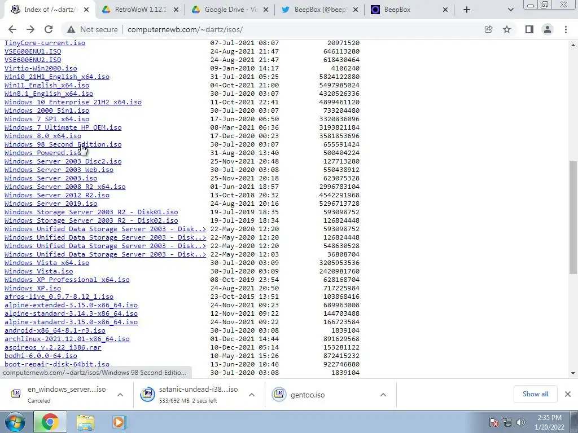Open Virtio-Win2000.iso link
This screenshot has height=433, width=578.
[41, 68]
